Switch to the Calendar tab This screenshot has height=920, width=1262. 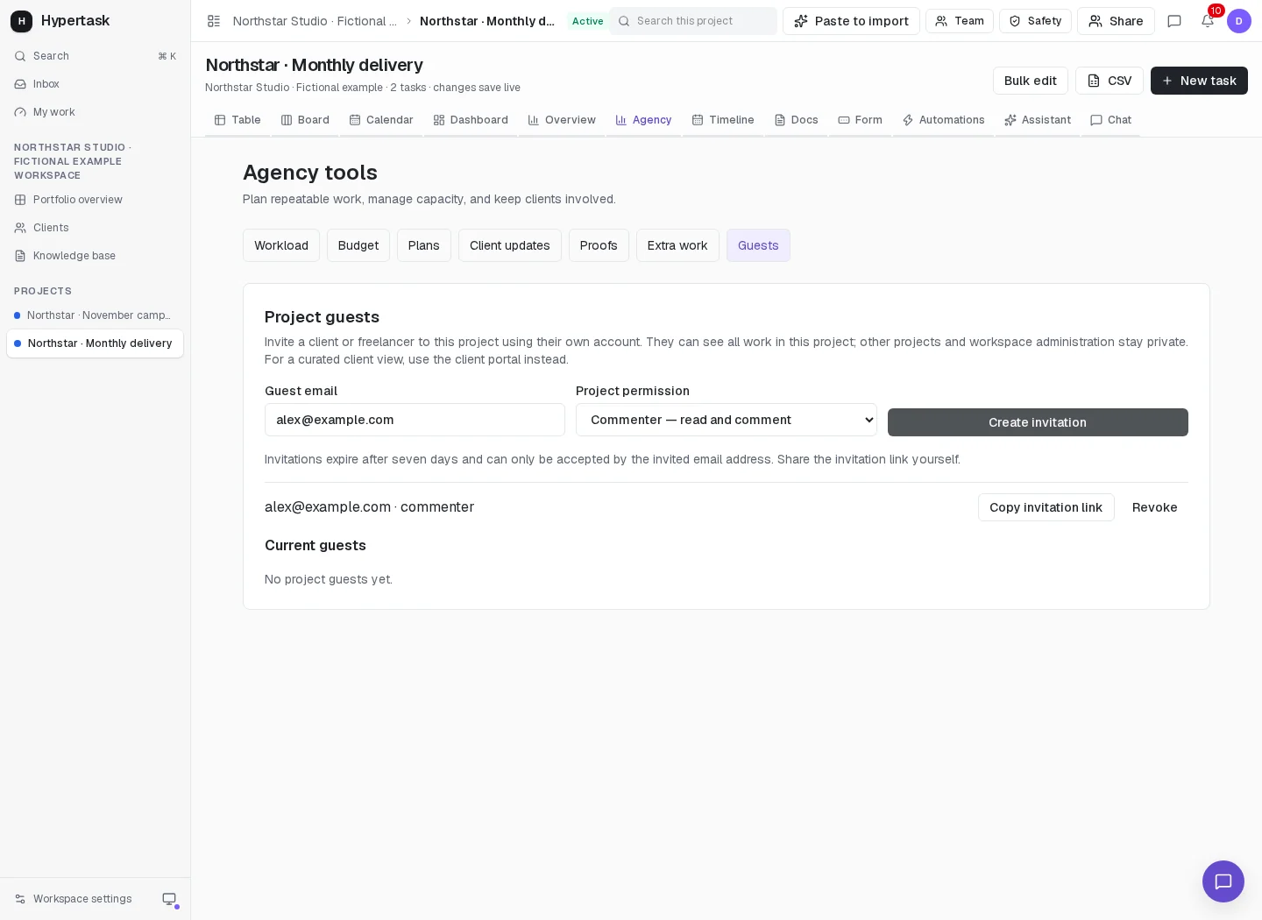coord(381,120)
